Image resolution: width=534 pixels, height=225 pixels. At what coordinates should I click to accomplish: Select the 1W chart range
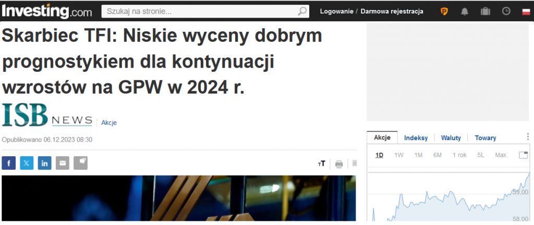tap(399, 155)
